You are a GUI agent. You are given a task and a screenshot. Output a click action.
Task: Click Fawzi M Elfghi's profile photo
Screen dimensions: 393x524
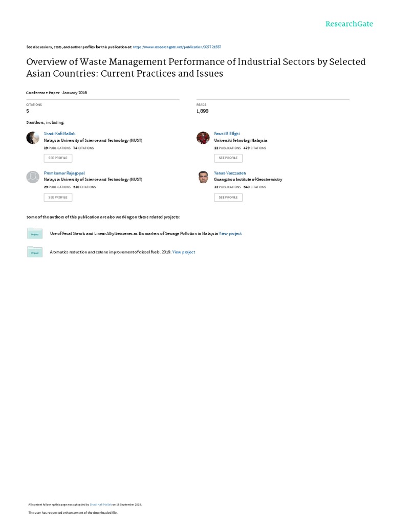(203, 138)
